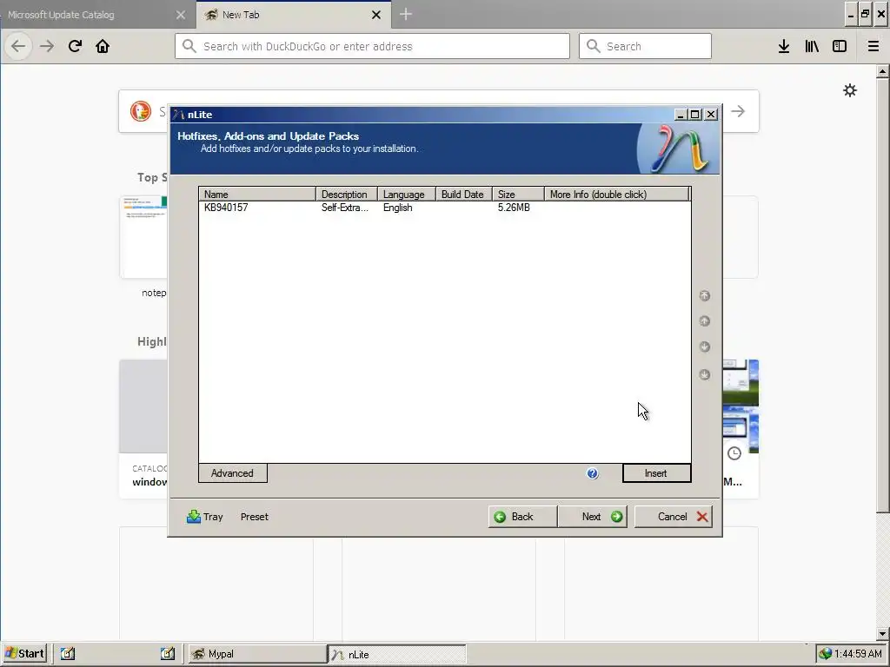
Task: Click first quick launch taskbar icon
Action: pos(68,653)
